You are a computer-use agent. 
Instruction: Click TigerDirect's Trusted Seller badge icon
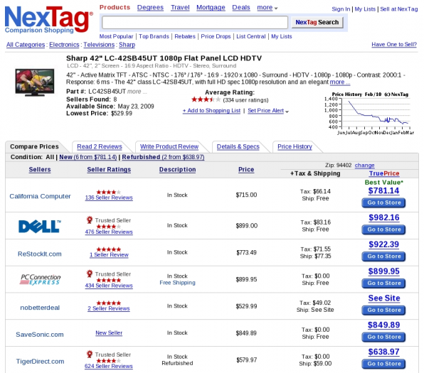pos(90,354)
